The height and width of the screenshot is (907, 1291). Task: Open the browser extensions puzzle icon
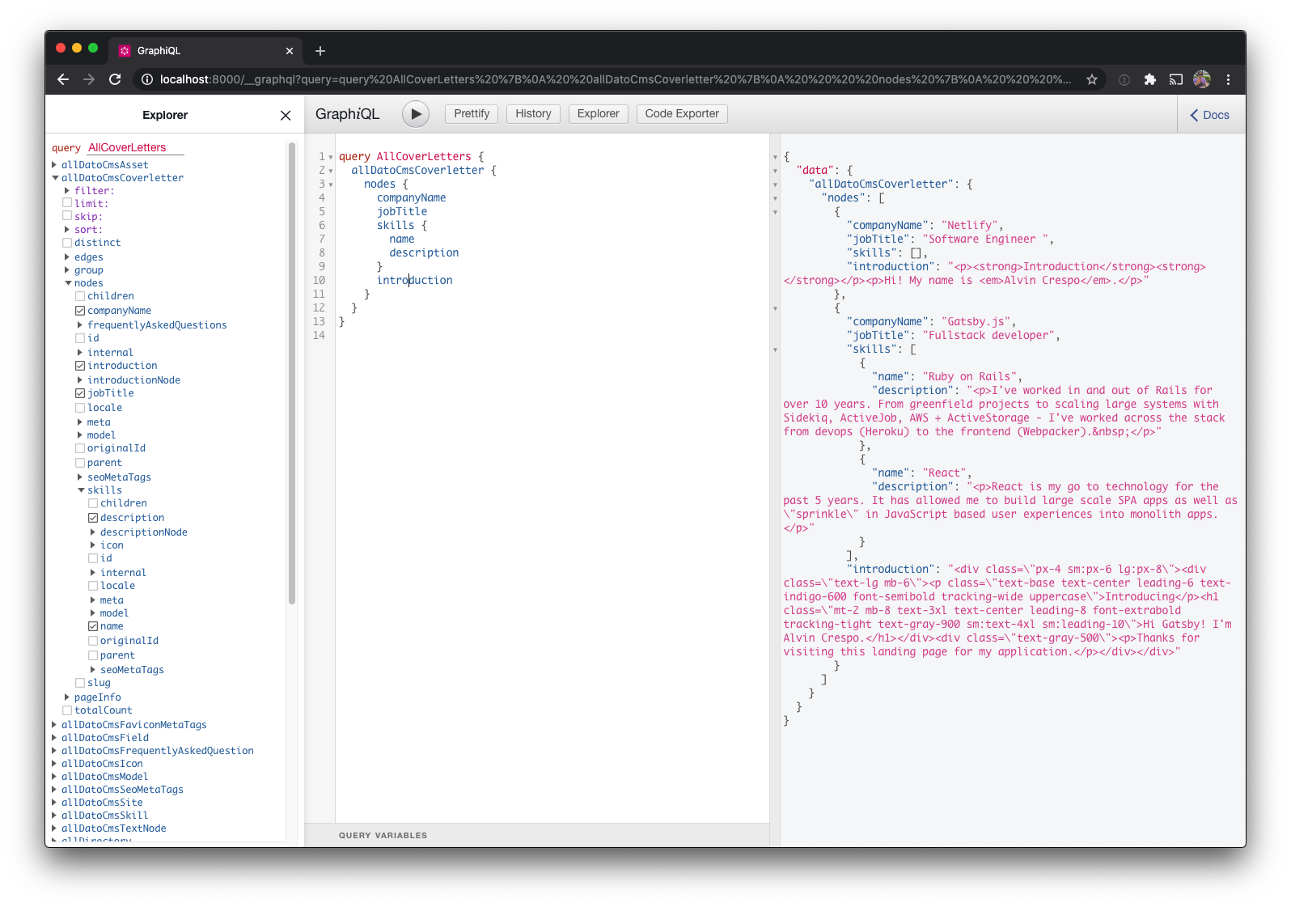click(1149, 79)
